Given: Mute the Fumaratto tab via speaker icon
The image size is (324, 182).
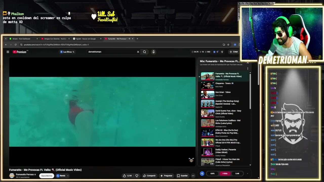Looking at the screenshot, I should tap(129, 39).
